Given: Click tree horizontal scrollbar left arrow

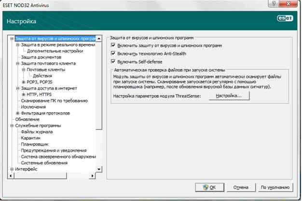Looking at the screenshot, I should [x=11, y=176].
